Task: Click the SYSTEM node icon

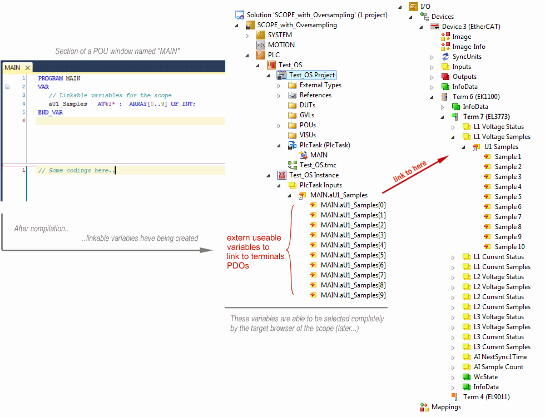Action: point(260,35)
